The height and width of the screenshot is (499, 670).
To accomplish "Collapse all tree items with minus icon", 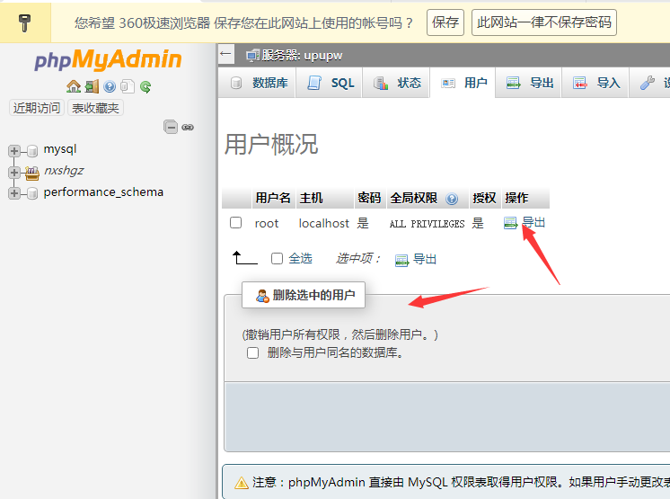I will [x=171, y=128].
